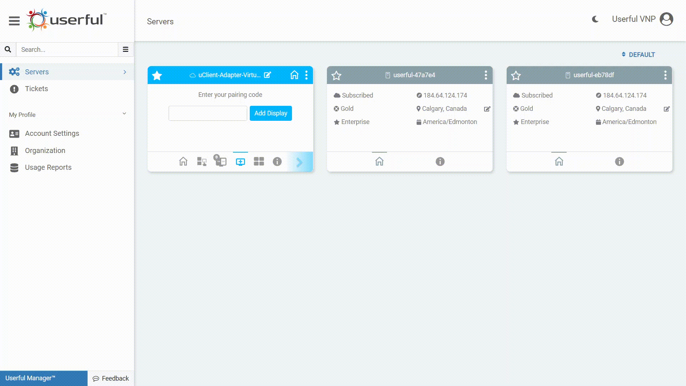The height and width of the screenshot is (386, 686).
Task: Click the Add Display button
Action: 271,113
